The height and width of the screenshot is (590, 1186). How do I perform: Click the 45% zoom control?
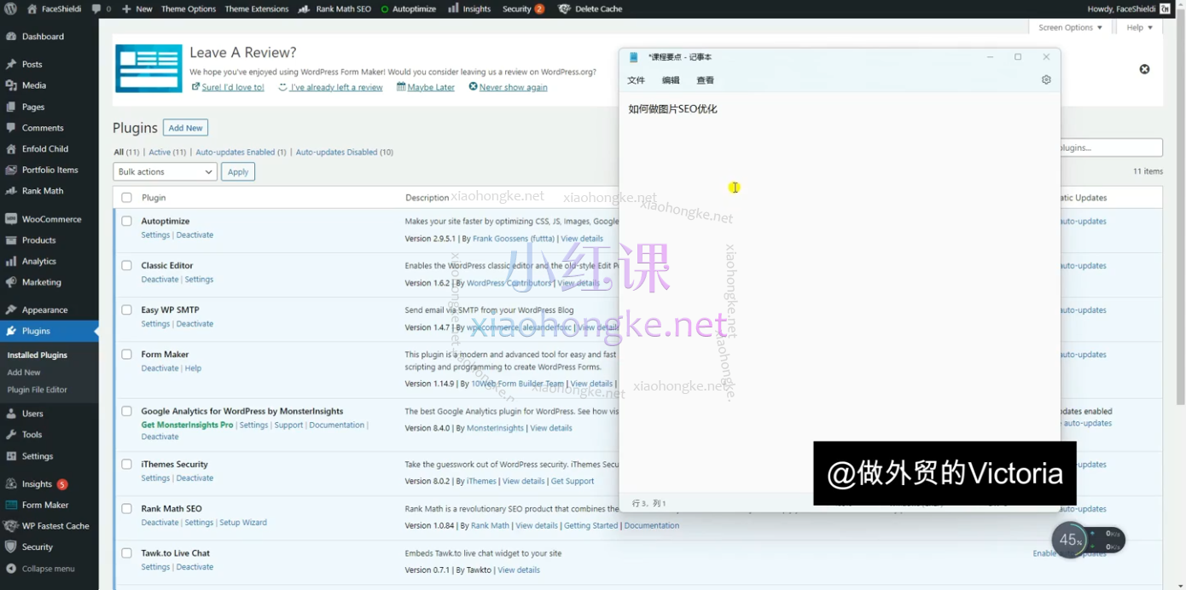coord(1069,540)
